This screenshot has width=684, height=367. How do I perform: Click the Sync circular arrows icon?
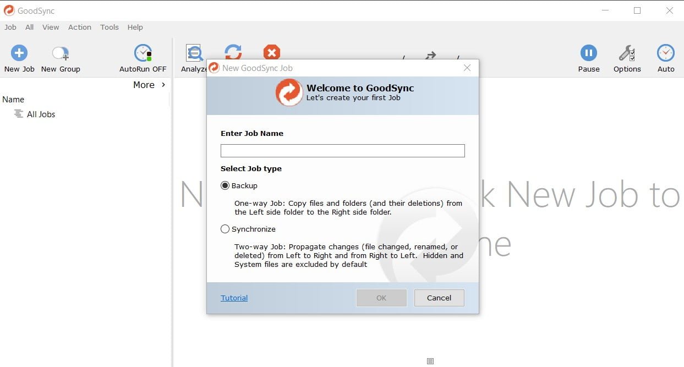coord(233,52)
